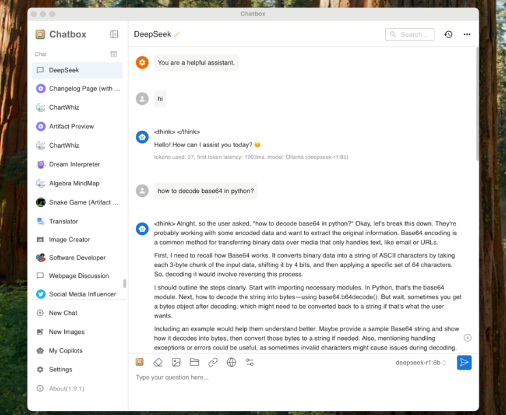Open the first ChartWhiz chat
506x415 pixels.
click(x=77, y=108)
